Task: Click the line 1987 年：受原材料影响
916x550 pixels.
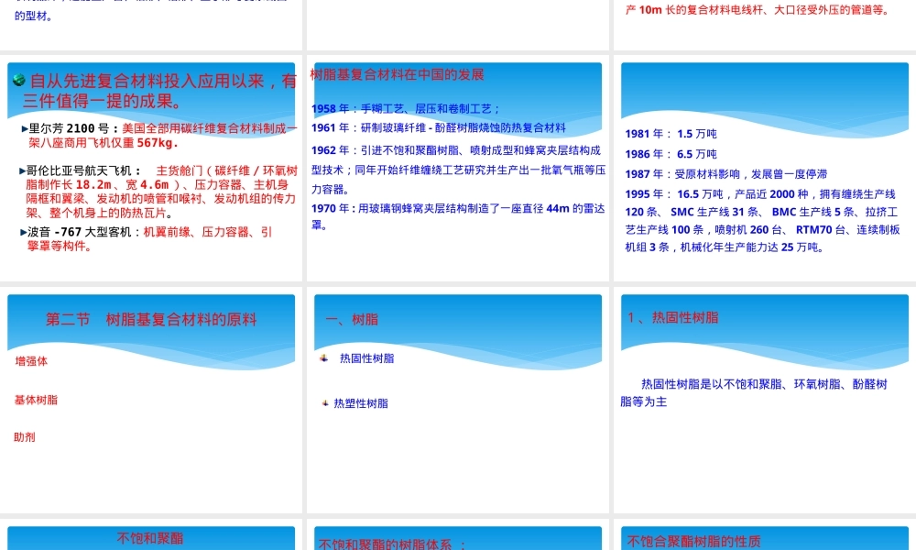Action: [726, 174]
